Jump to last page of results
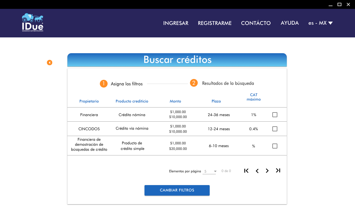 click(x=278, y=171)
